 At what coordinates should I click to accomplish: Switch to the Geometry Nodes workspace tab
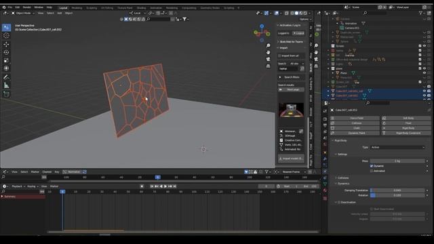pos(210,8)
